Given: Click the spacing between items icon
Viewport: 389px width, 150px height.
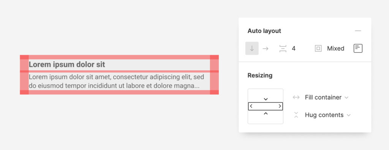Looking at the screenshot, I should 283,48.
